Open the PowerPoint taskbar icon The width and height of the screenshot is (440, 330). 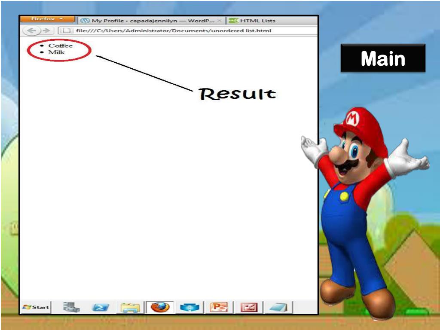(219, 307)
